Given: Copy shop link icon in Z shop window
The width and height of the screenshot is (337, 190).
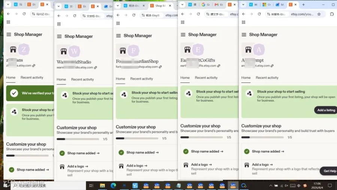Looking at the screenshot, I should (x=34, y=66).
